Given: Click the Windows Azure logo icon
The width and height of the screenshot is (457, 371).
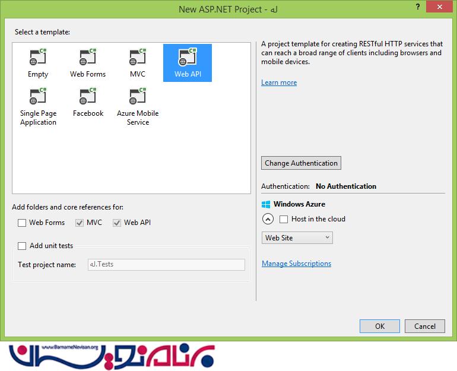Looking at the screenshot, I should [266, 204].
